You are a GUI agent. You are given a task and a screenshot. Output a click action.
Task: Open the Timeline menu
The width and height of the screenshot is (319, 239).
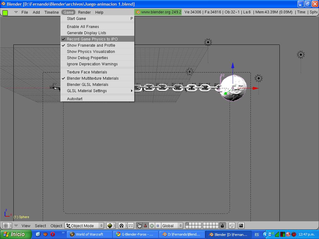pos(51,12)
